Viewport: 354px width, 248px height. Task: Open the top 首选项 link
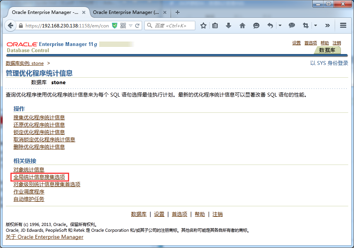pos(310,43)
